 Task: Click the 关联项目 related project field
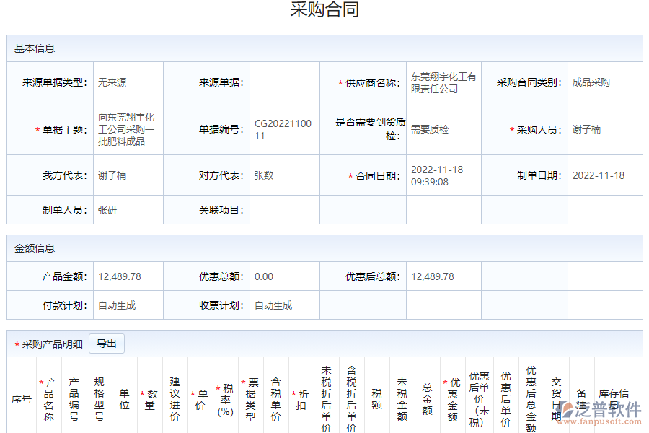click(x=284, y=210)
